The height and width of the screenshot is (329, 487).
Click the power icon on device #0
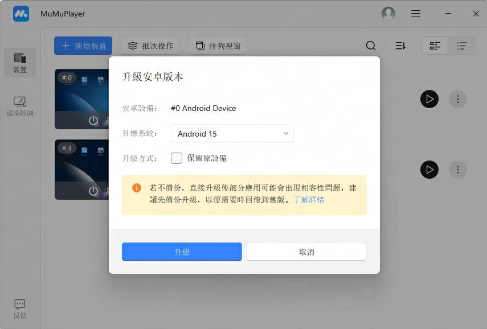(93, 121)
